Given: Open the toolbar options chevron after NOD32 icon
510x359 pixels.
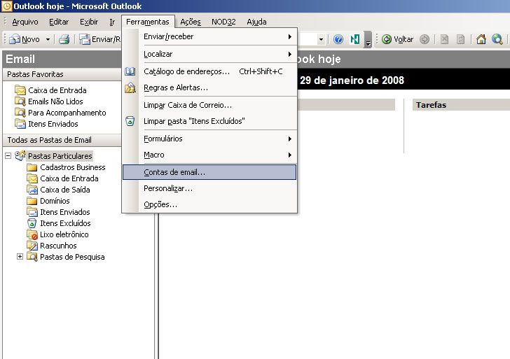Looking at the screenshot, I should (x=368, y=39).
